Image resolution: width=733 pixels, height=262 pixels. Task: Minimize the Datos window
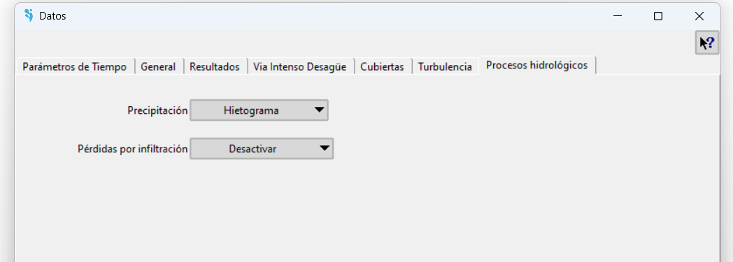[x=618, y=16]
